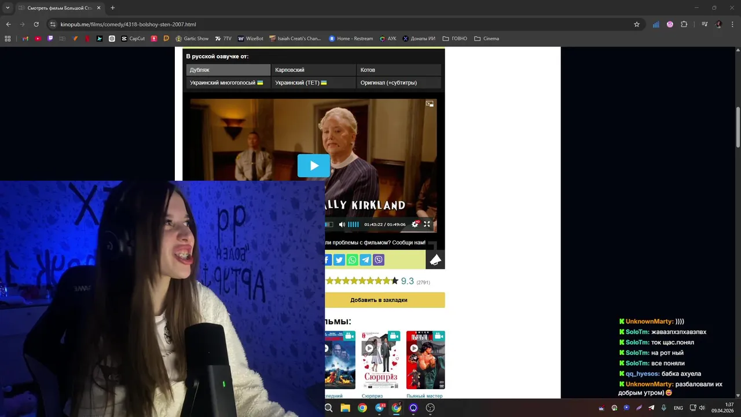Share the film via Viber
Viewport: 741px width, 417px height.
[379, 260]
